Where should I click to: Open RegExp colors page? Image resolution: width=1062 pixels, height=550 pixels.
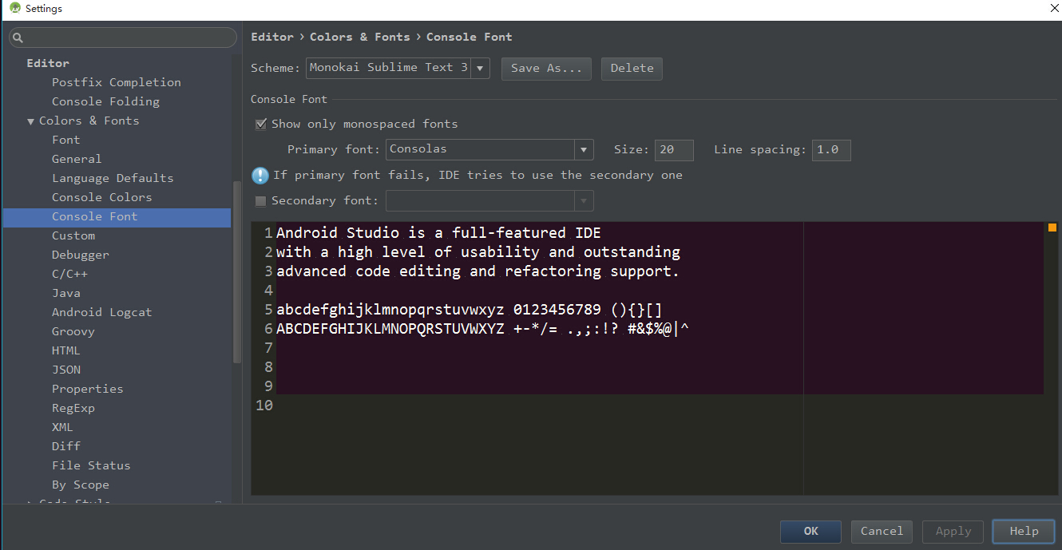pyautogui.click(x=73, y=408)
